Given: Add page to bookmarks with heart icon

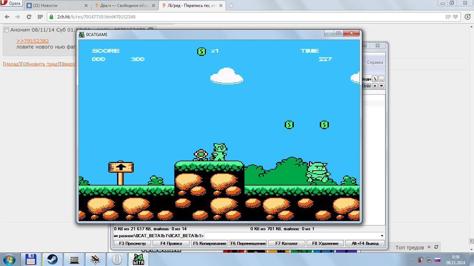Looking at the screenshot, I should click(456, 17).
